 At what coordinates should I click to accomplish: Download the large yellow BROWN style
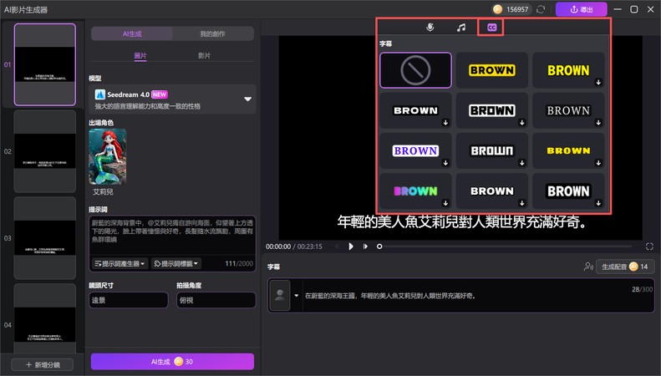click(x=598, y=82)
